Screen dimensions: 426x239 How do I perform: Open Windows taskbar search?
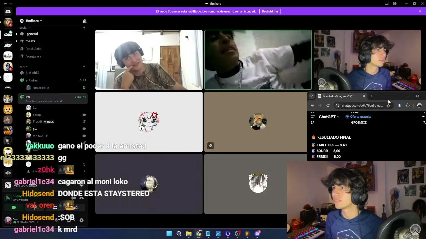[x=179, y=234]
